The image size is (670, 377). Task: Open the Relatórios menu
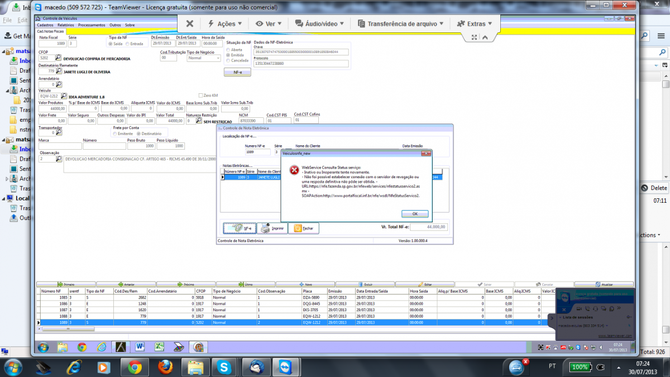coord(65,25)
